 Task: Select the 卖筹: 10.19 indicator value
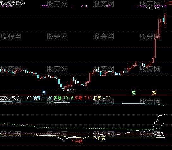(x=63, y=98)
